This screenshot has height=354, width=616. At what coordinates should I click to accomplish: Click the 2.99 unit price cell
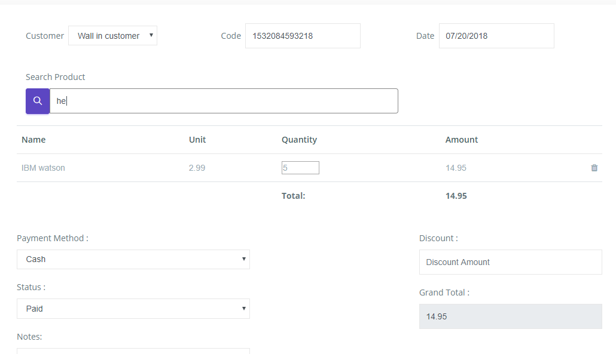(197, 168)
